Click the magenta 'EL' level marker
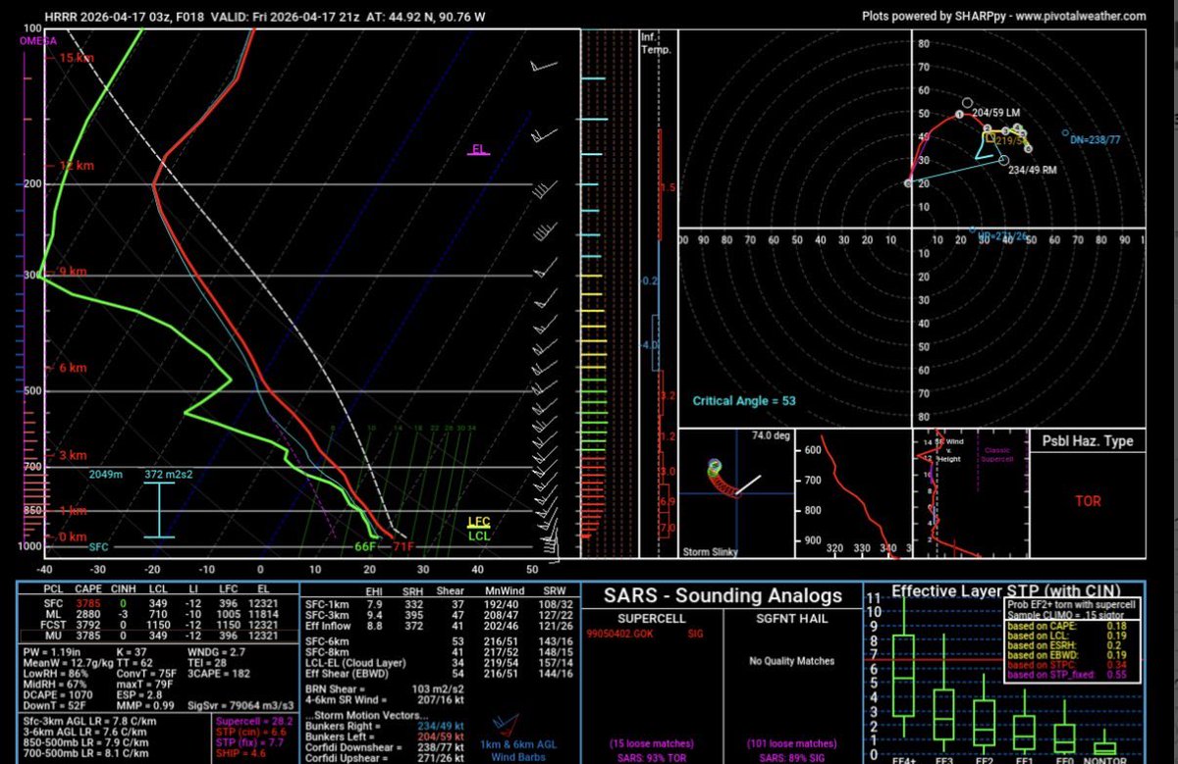Viewport: 1178px width, 764px height. (479, 149)
